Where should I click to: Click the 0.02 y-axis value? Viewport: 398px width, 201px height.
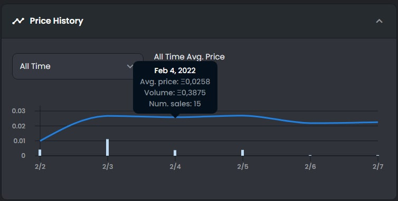pyautogui.click(x=18, y=126)
